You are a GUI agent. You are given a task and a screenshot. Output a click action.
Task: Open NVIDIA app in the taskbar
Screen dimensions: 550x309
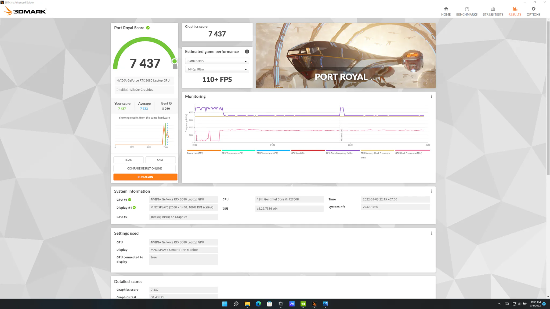tap(303, 304)
